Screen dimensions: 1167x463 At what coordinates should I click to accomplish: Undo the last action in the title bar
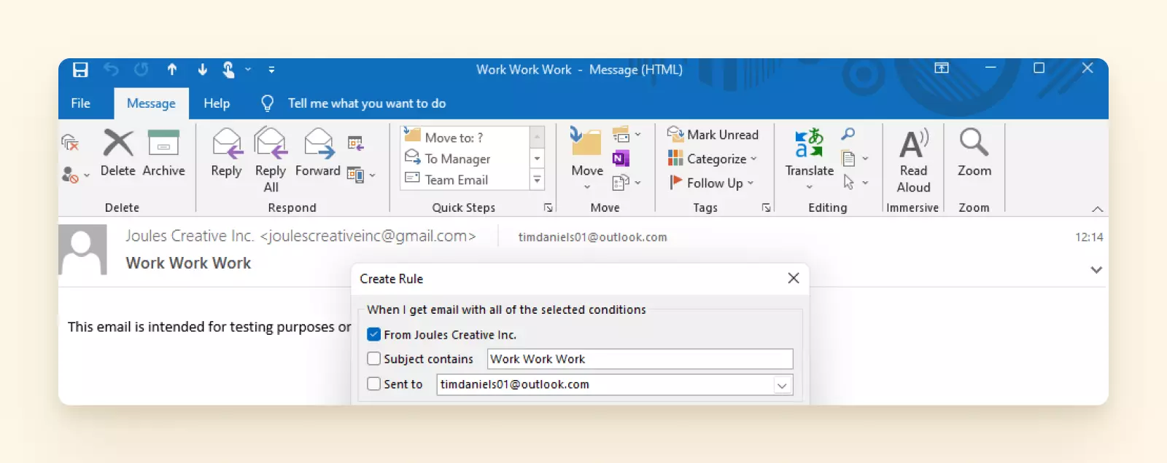(x=111, y=69)
